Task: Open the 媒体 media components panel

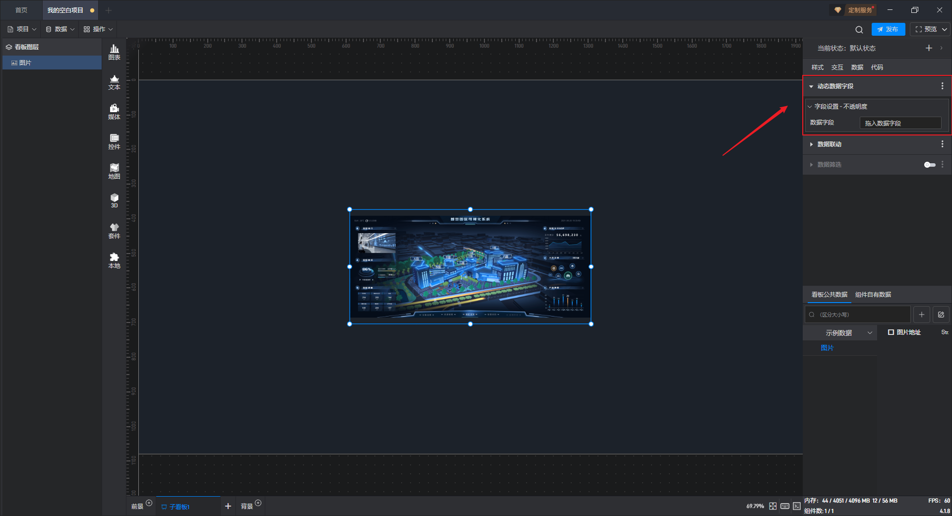Action: coord(114,112)
